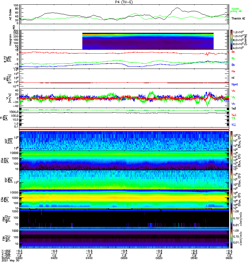Click the 0520 time tick label
Image resolution: width=248 pixels, height=265 pixels.
coord(159,258)
